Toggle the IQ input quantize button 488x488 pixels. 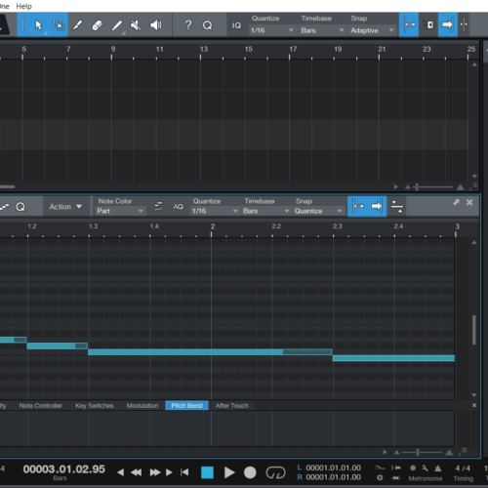[x=236, y=25]
